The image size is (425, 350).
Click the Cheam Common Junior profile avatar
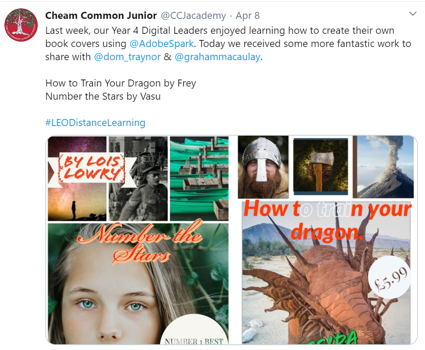tap(21, 25)
